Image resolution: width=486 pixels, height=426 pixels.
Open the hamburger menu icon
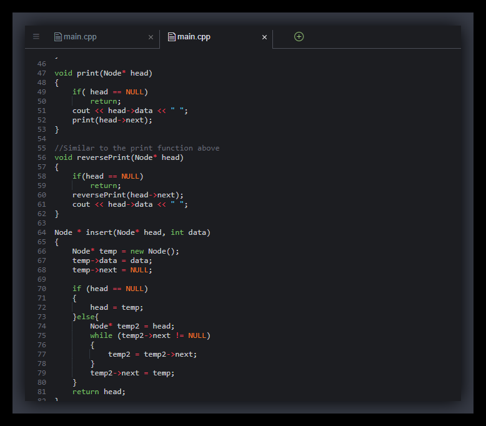click(36, 37)
